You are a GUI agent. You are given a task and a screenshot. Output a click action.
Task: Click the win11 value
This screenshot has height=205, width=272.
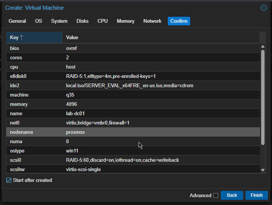(x=161, y=151)
